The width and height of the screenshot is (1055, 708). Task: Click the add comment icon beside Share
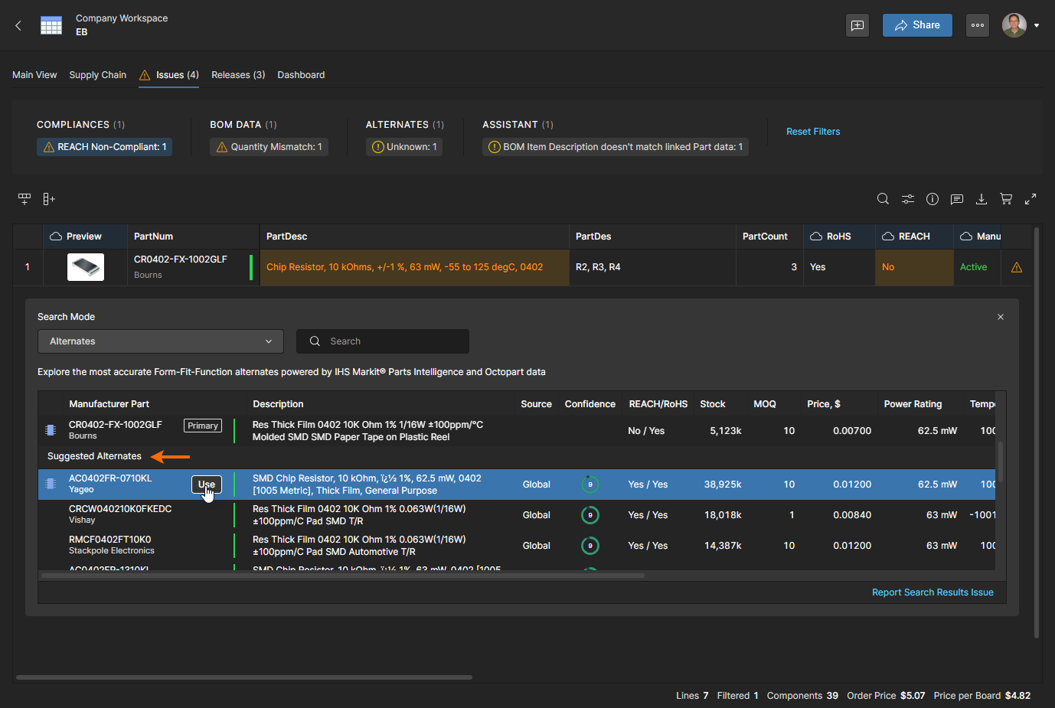(x=857, y=25)
